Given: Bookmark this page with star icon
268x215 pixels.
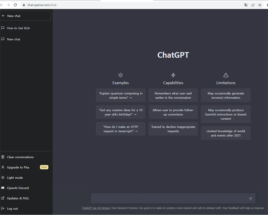Looking at the screenshot, I should 260,5.
